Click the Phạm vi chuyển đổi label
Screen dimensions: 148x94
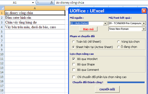point(82,36)
